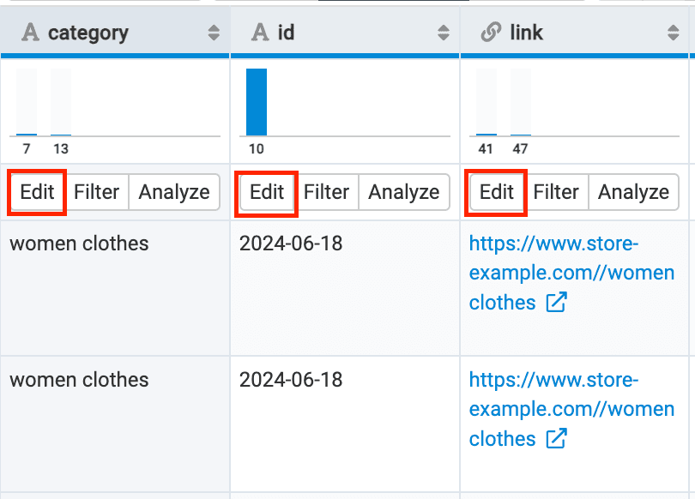Open Filter for the id column
Screen dimensions: 695x499
pos(326,192)
